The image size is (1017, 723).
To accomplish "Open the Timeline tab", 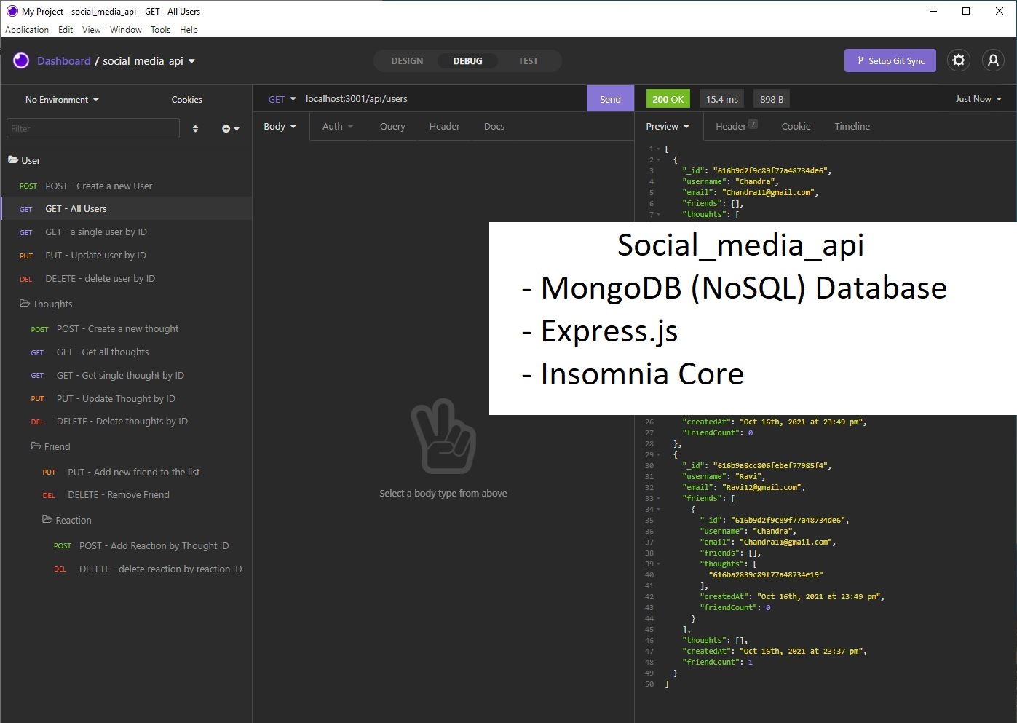I will click(852, 126).
